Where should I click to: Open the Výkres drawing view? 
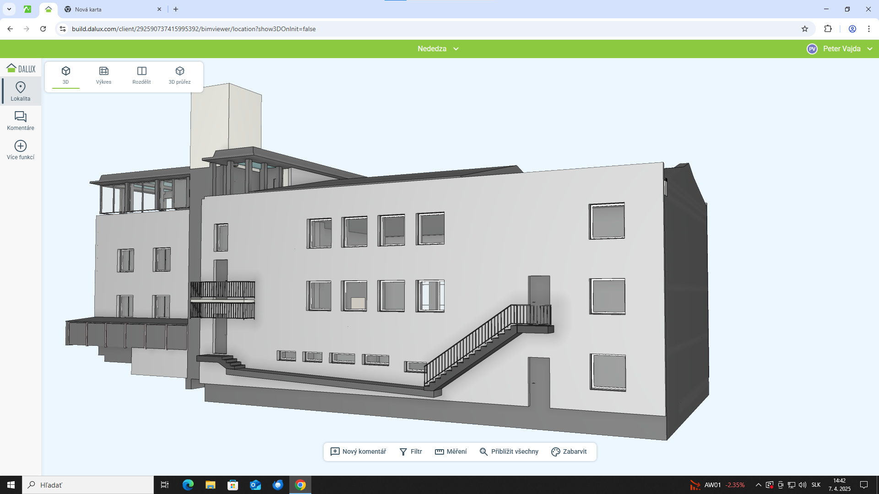pyautogui.click(x=103, y=75)
